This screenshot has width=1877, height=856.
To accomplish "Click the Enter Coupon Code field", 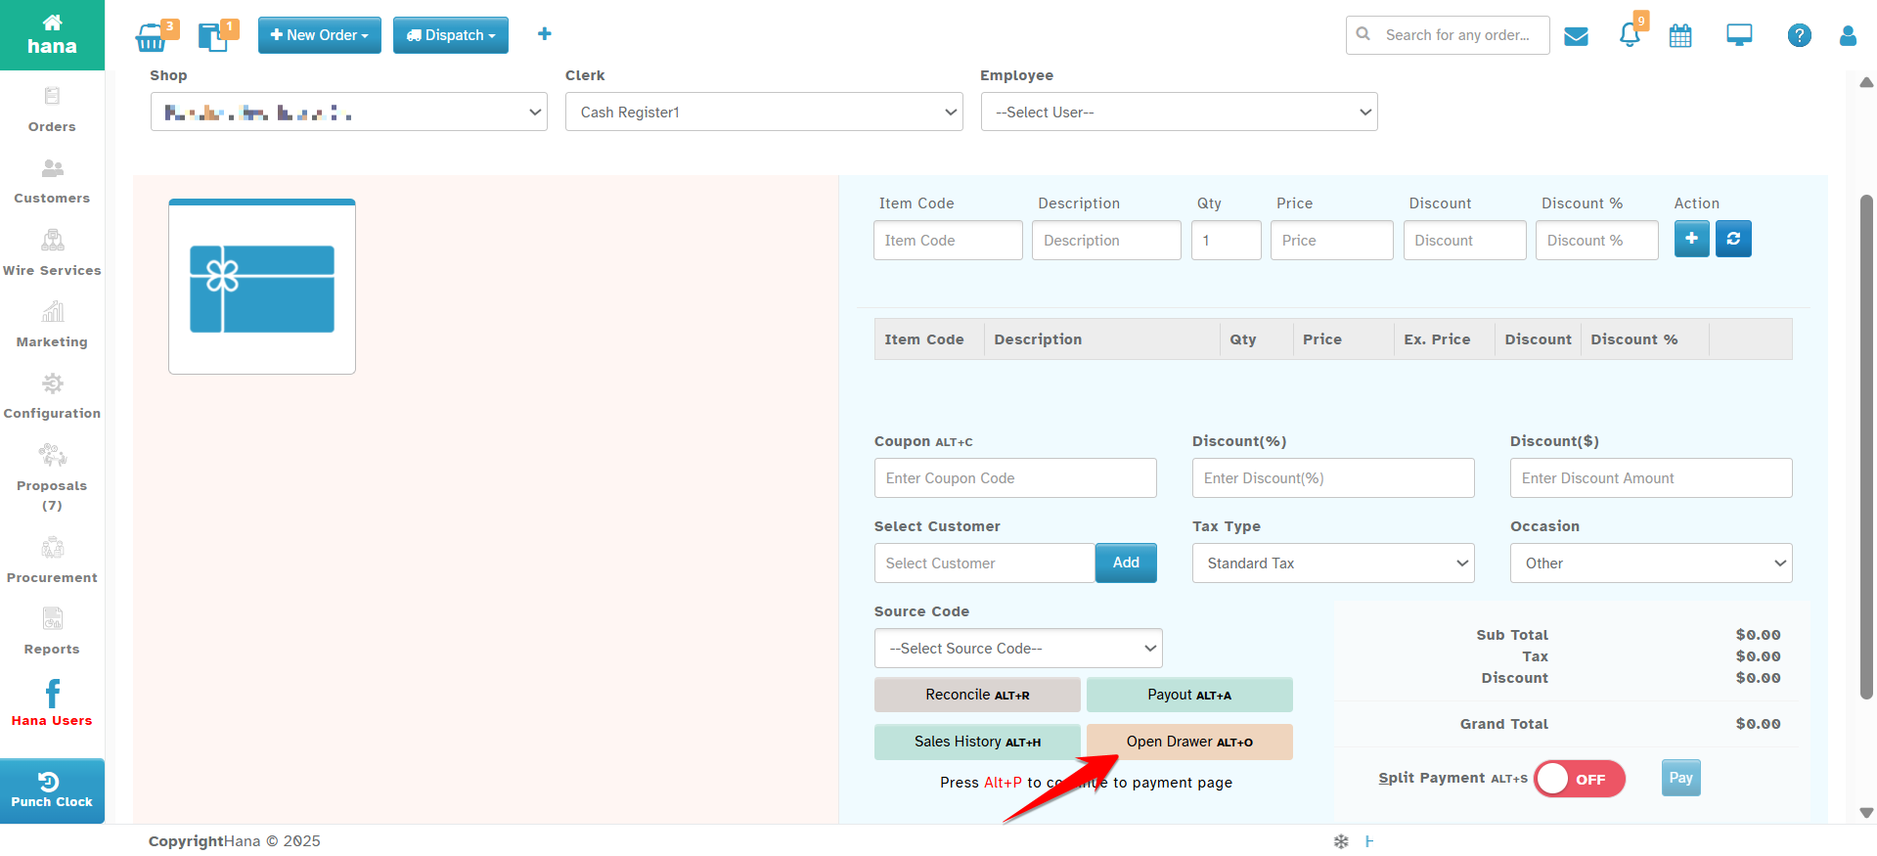I will coord(1015,478).
